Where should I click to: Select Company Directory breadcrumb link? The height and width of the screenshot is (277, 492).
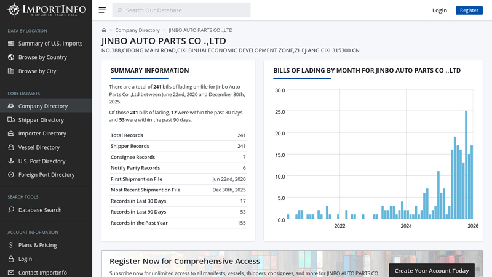137,30
